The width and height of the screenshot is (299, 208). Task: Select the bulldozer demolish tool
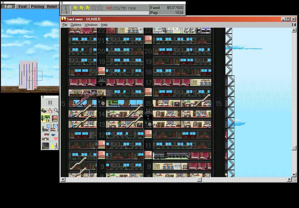tap(44, 110)
